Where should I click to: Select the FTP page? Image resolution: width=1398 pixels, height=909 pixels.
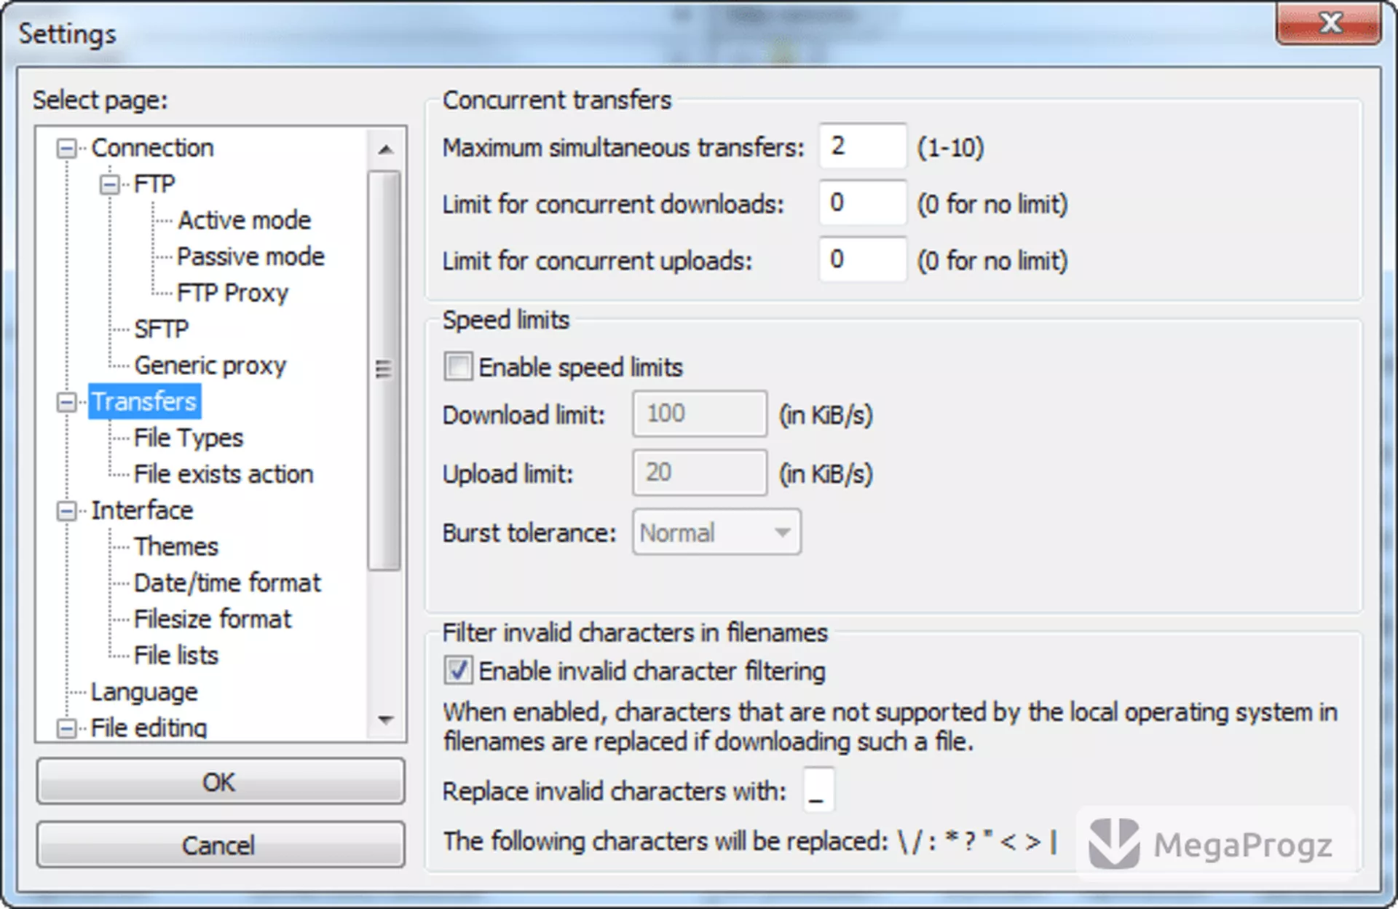click(154, 184)
